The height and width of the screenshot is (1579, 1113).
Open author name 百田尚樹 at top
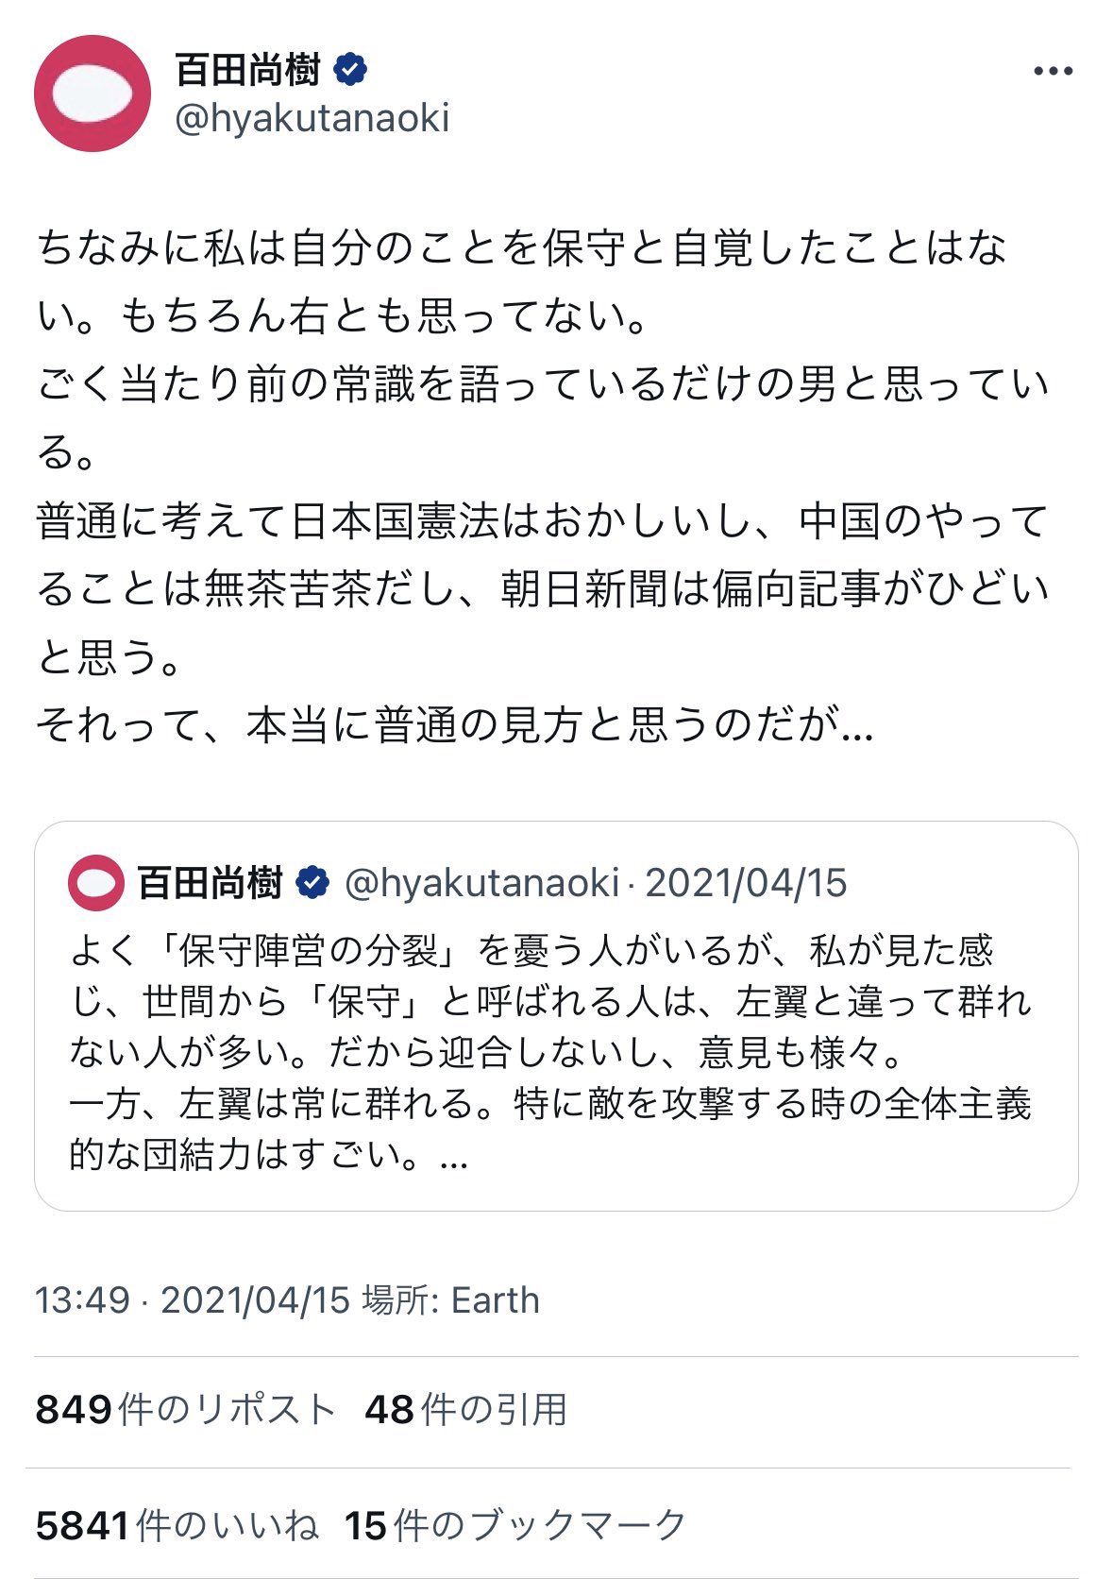[248, 70]
